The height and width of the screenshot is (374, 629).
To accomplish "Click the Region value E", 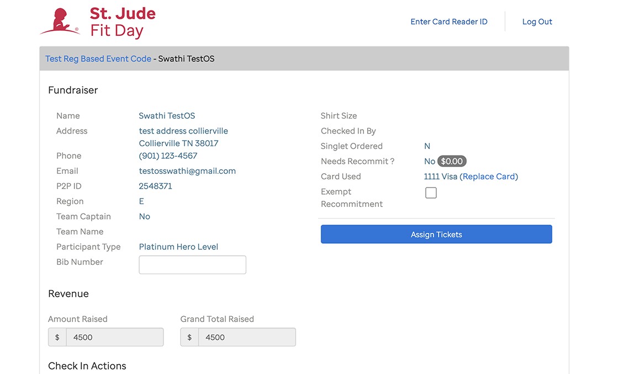I will 141,201.
